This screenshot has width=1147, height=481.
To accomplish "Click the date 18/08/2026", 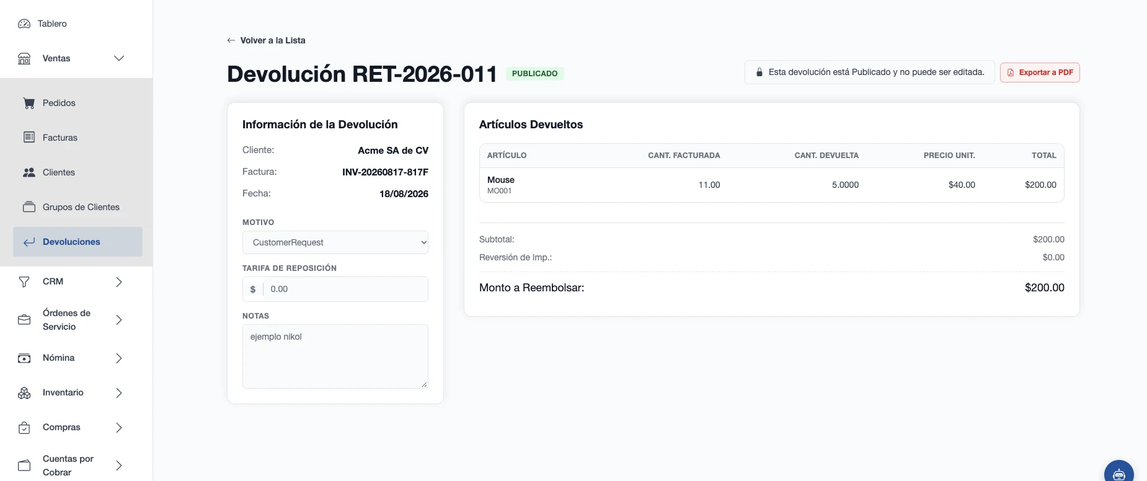I will 404,193.
